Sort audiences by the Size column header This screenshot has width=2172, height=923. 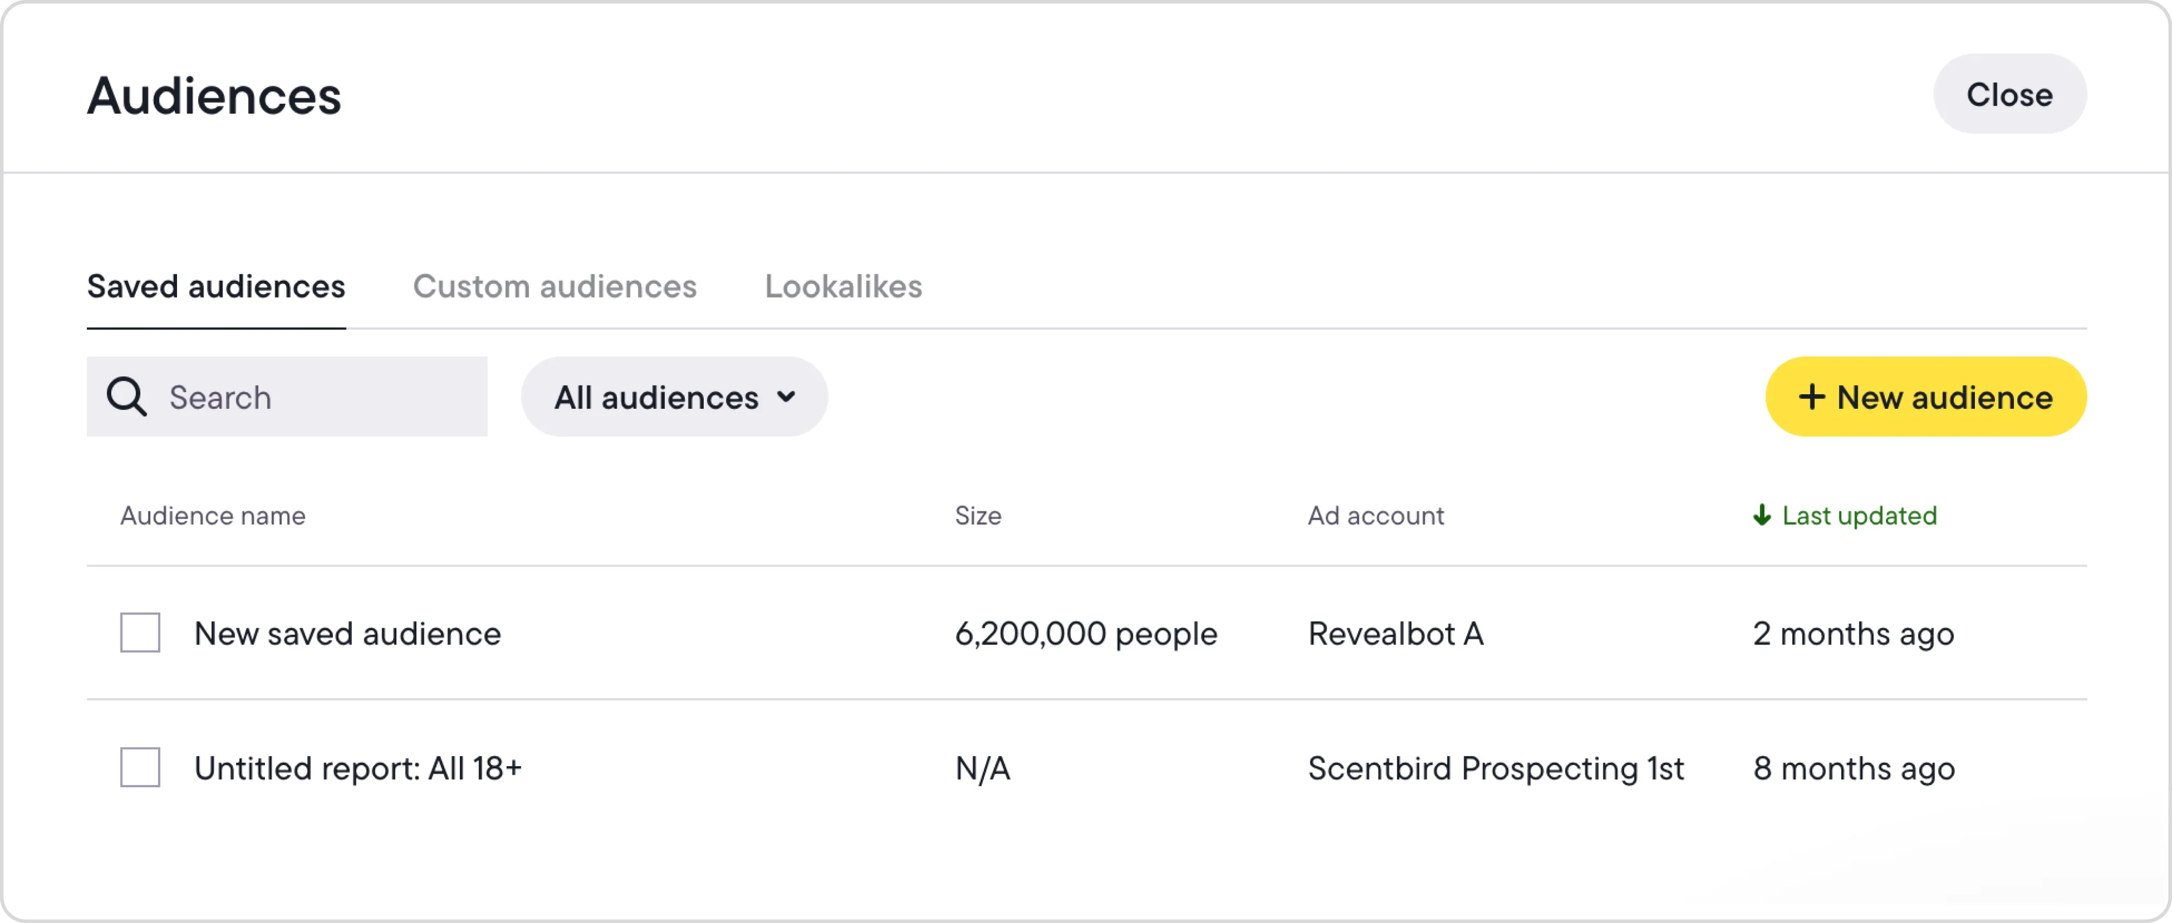click(x=978, y=515)
